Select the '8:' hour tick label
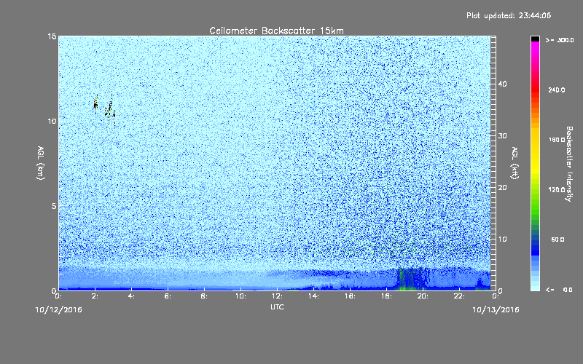The width and height of the screenshot is (583, 364). [204, 296]
